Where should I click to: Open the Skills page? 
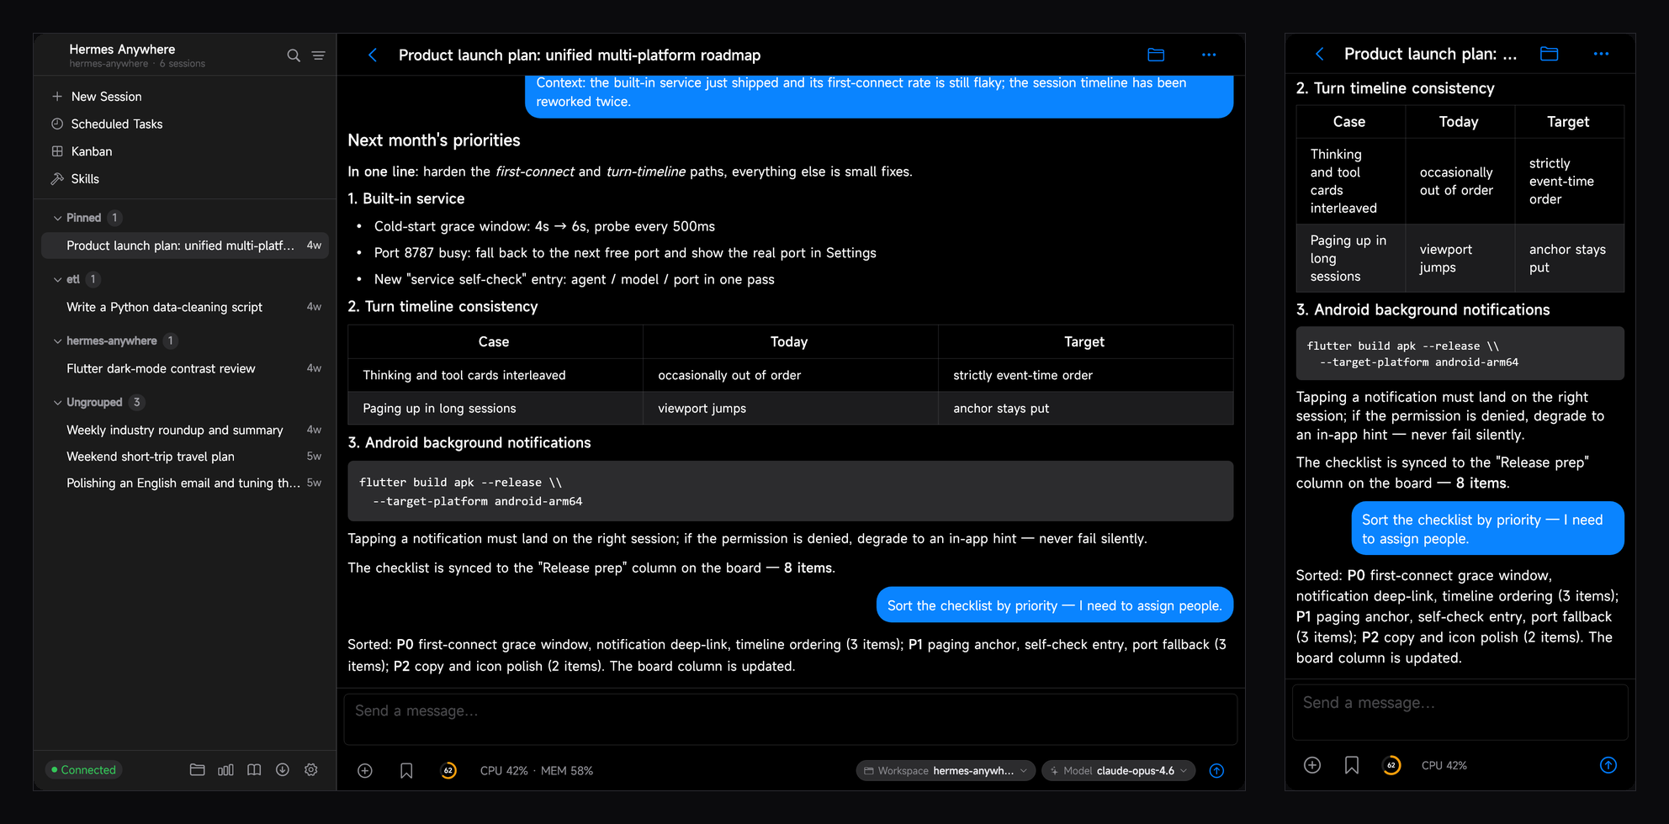[x=185, y=179]
